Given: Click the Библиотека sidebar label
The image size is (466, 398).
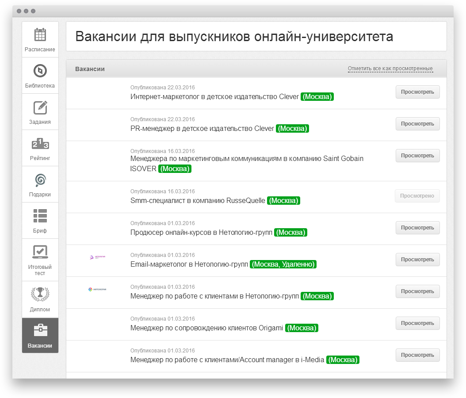Looking at the screenshot, I should pyautogui.click(x=40, y=86).
